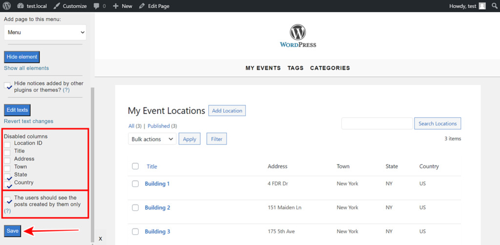Click the 175 5th Ave address cell

(x=281, y=232)
